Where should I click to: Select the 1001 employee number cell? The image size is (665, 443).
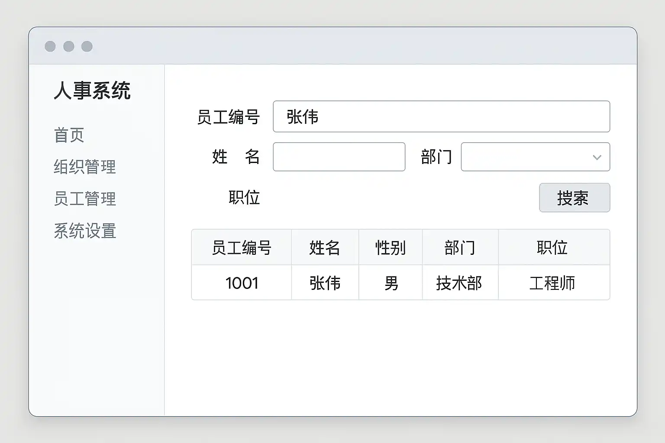tap(242, 283)
